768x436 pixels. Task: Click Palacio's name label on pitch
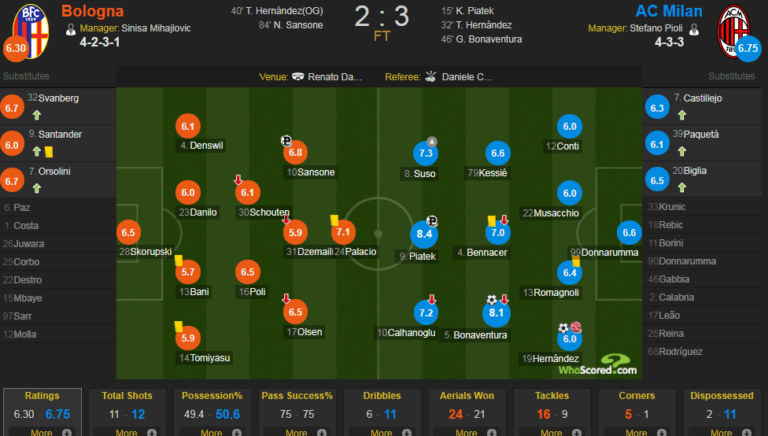360,252
